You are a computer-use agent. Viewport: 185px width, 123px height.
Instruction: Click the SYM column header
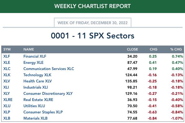[x=7, y=49]
